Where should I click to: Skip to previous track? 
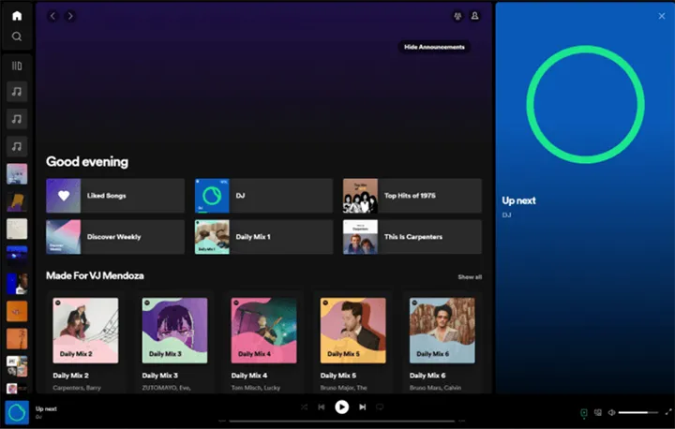pyautogui.click(x=322, y=407)
